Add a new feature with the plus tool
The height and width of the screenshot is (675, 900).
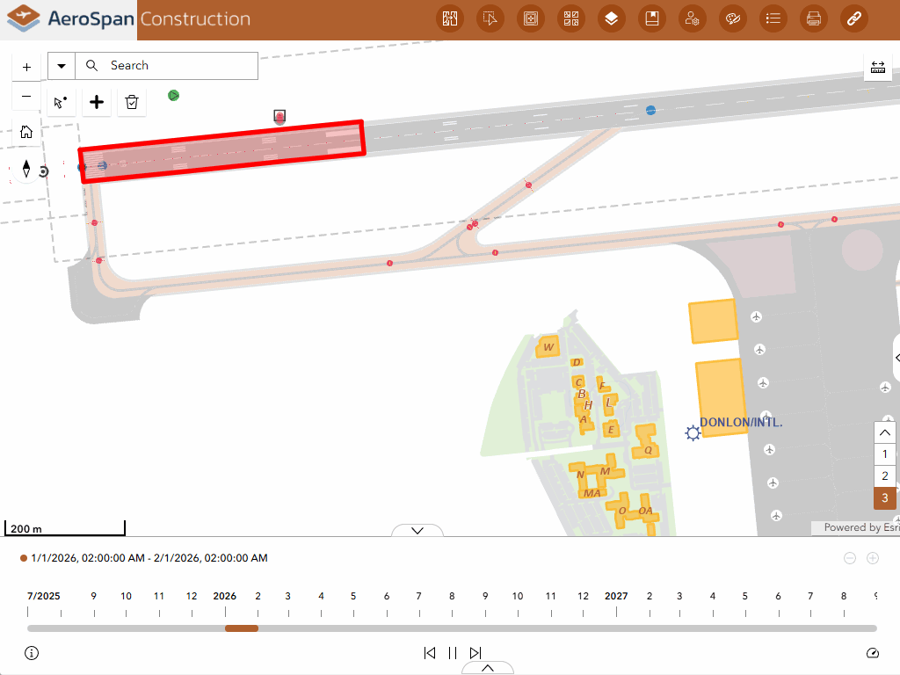[97, 102]
